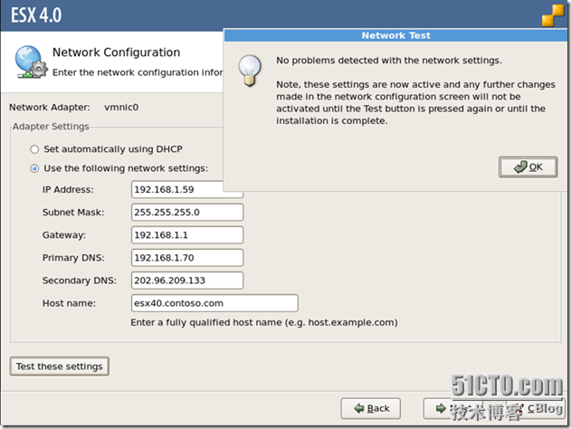Edit the Primary DNS field

pos(187,258)
